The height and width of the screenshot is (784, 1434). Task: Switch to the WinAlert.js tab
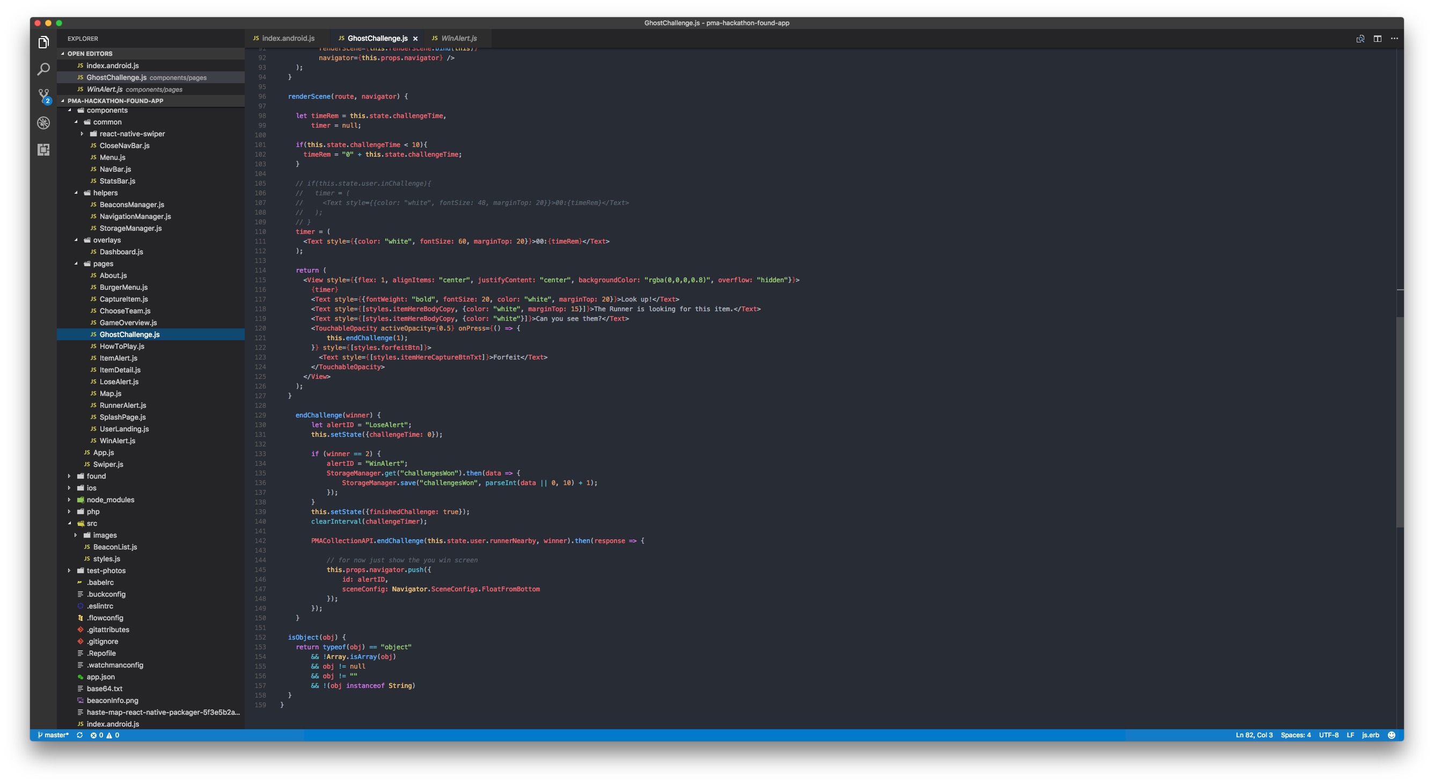coord(458,39)
